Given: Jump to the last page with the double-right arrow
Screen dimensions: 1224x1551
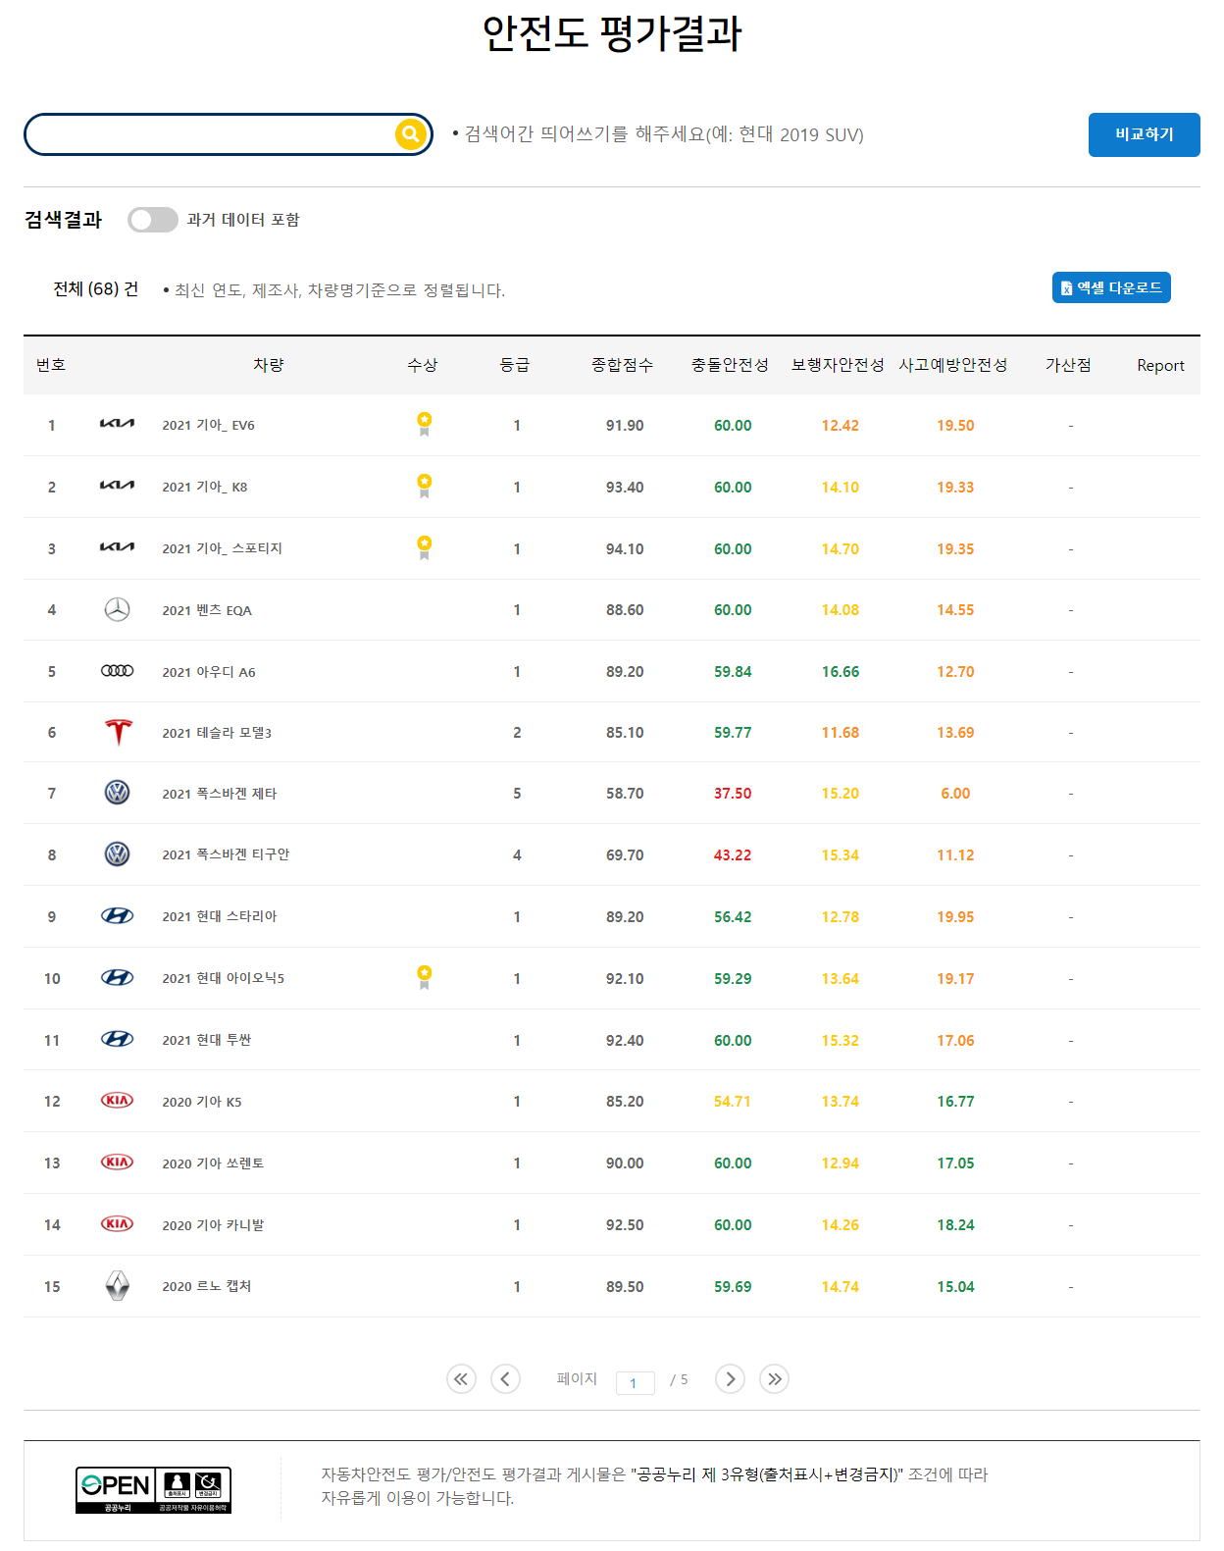Looking at the screenshot, I should [x=774, y=1379].
